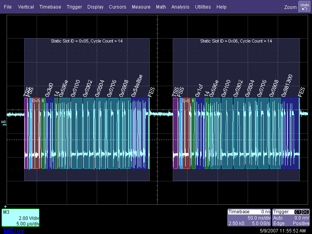Open the Utilities menu
The width and height of the screenshot is (312, 234).
pos(203,7)
